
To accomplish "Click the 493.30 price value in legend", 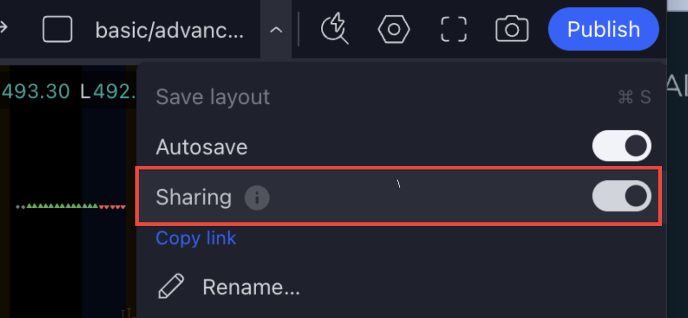I will pos(35,91).
